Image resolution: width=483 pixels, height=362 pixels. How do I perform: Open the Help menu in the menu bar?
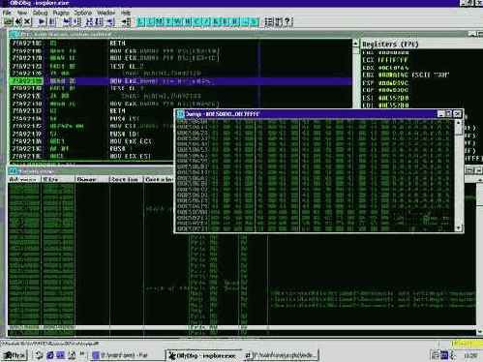pyautogui.click(x=126, y=13)
